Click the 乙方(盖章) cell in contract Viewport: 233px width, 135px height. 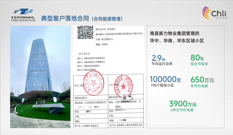[126, 84]
